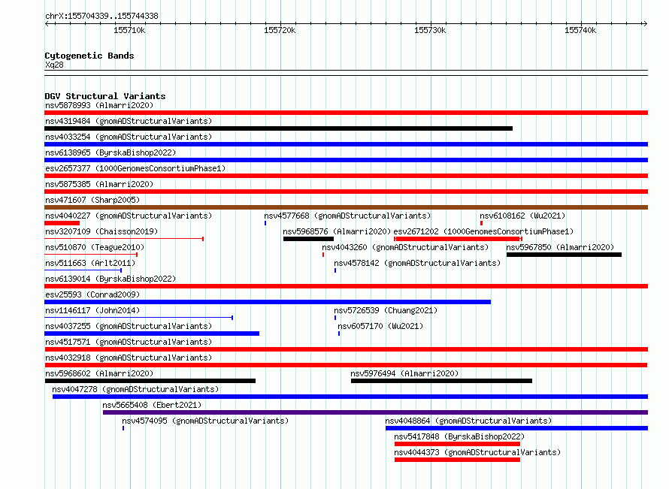Select the Cytogenetic Bands track title
The height and width of the screenshot is (489, 669).
(89, 56)
